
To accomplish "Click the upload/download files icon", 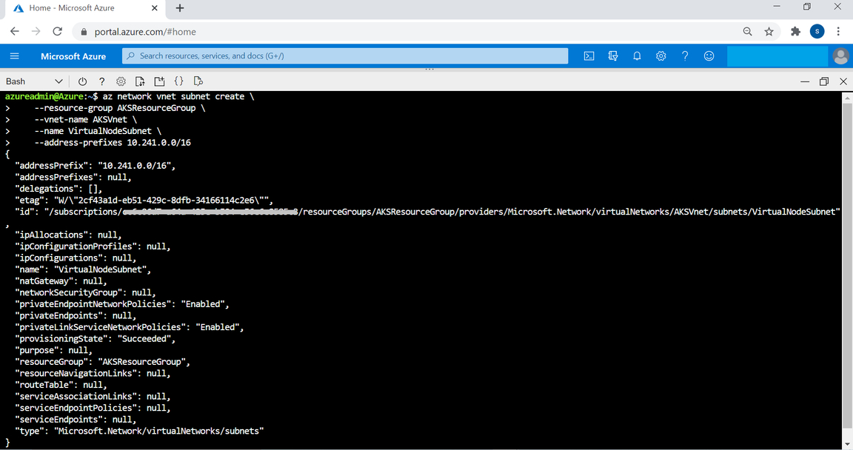I will (140, 81).
